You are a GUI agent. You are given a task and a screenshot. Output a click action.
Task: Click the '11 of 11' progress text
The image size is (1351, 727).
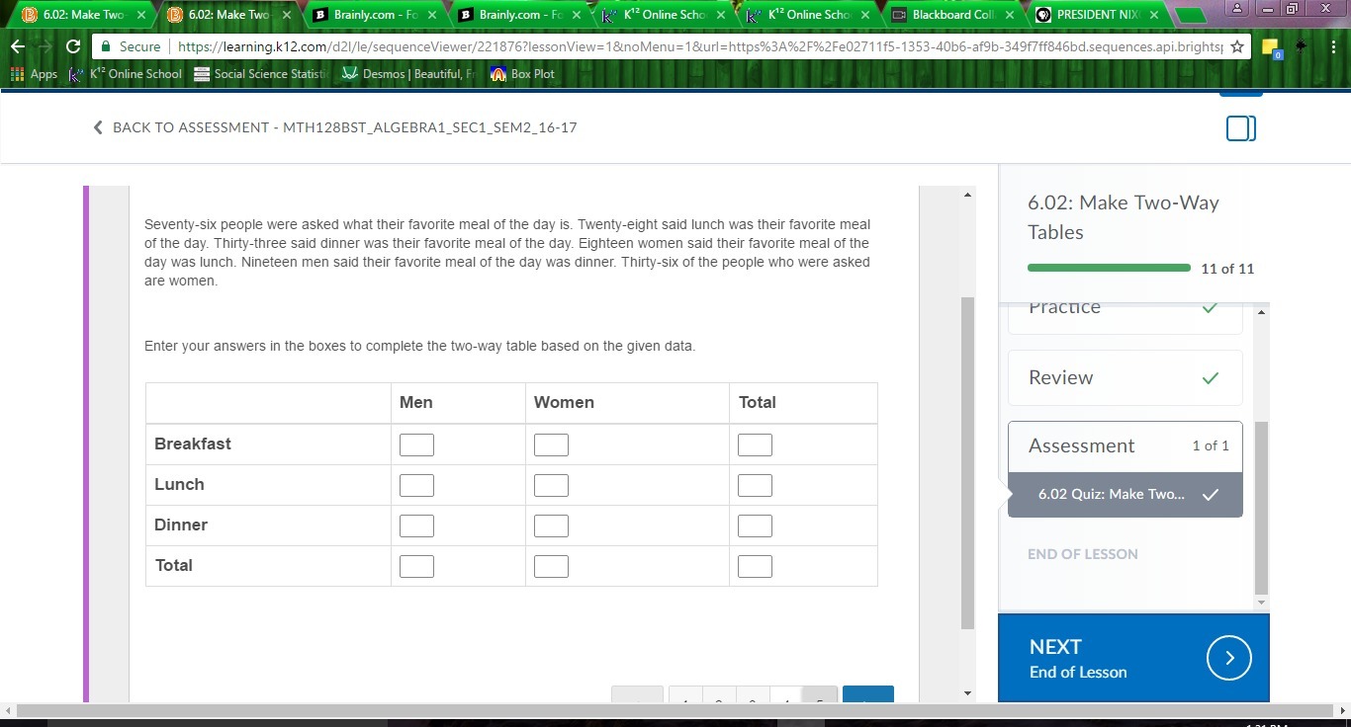click(1227, 269)
